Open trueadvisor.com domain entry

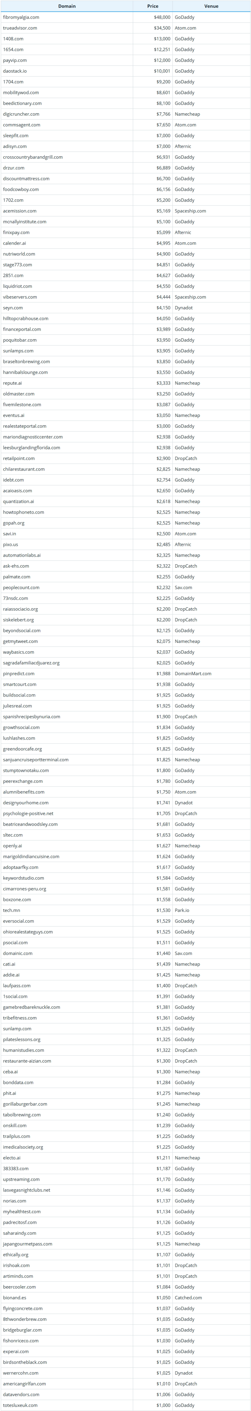pyautogui.click(x=20, y=28)
